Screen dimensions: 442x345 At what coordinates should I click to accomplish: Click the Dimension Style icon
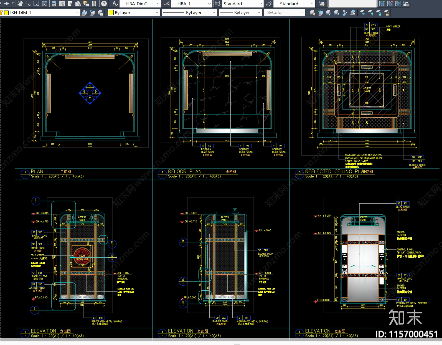pyautogui.click(x=167, y=4)
